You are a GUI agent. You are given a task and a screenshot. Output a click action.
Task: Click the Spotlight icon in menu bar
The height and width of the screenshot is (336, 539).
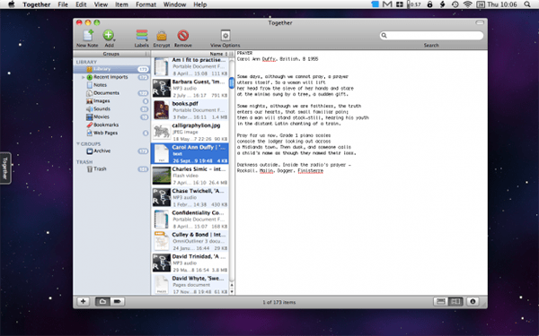tap(527, 4)
